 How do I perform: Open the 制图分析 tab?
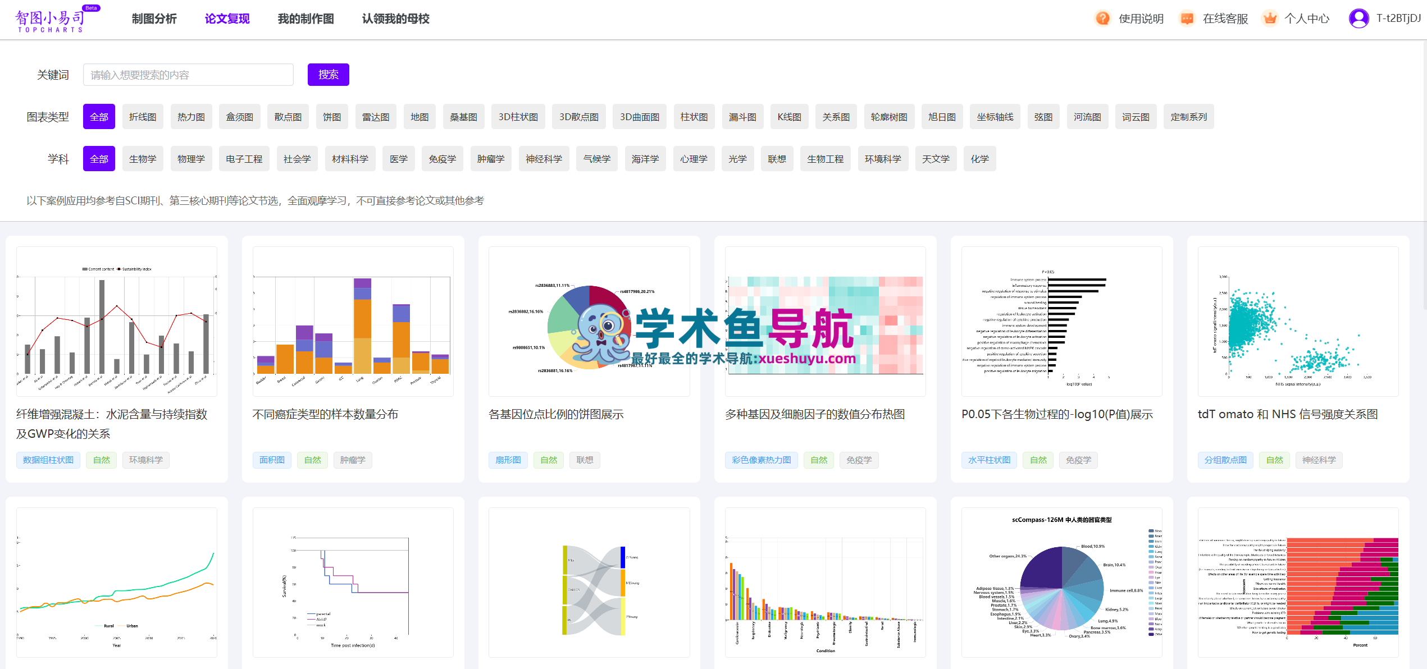[154, 19]
